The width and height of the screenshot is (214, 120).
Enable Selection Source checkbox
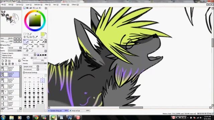pos(1,58)
